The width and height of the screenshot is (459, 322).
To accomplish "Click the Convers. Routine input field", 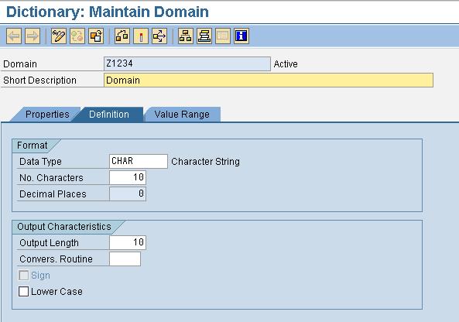I will click(x=125, y=259).
